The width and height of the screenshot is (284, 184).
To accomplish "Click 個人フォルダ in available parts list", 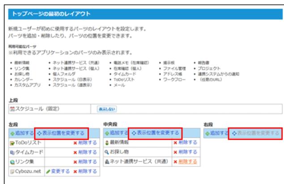I will pyautogui.click(x=64, y=74).
